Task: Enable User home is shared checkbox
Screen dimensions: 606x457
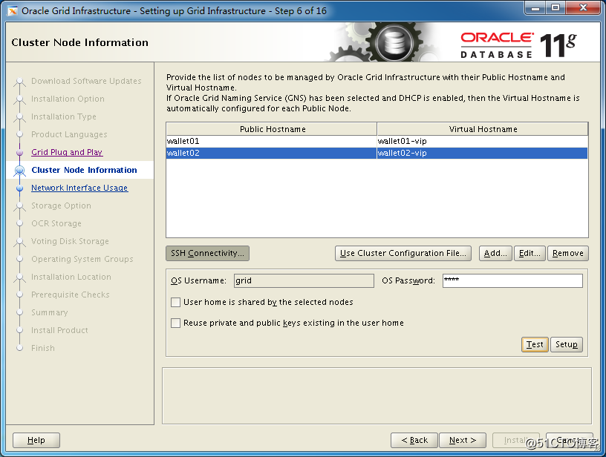Action: click(175, 302)
